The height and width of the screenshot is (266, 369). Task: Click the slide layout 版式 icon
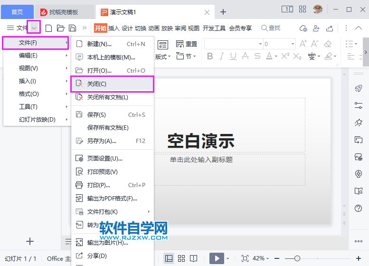point(162,45)
